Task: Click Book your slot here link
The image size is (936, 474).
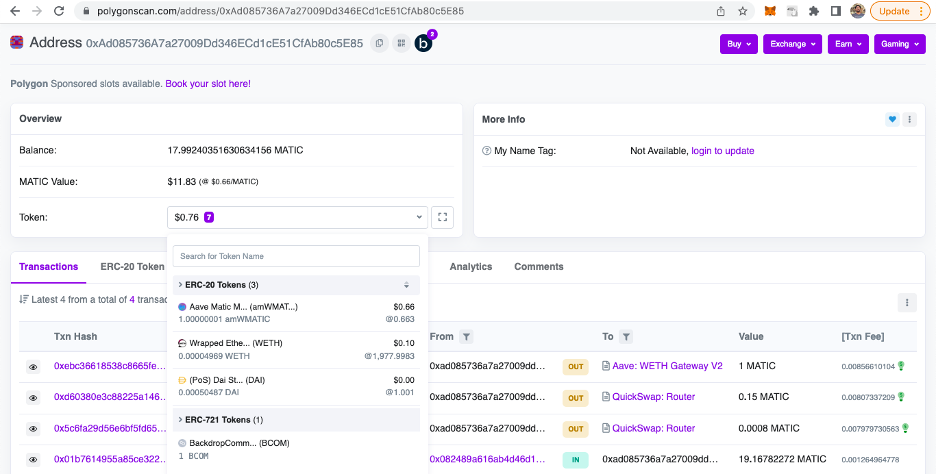Action: [x=208, y=84]
